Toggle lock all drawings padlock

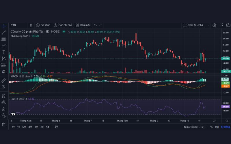pyautogui.click(x=4, y=109)
